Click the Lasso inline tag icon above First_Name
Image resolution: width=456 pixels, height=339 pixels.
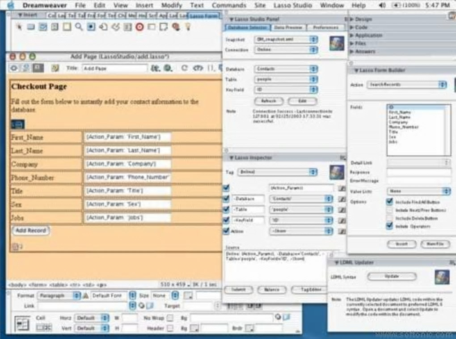click(x=18, y=124)
